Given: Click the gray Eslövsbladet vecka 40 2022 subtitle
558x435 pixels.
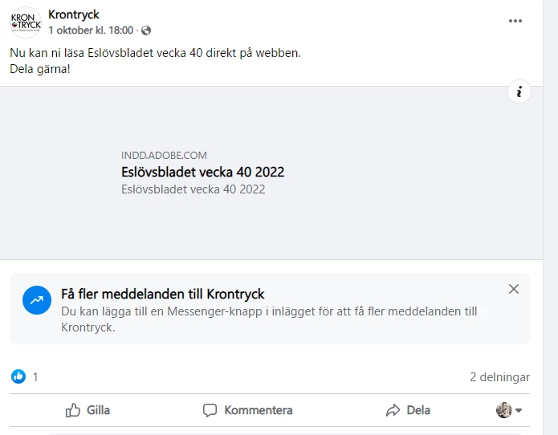Looking at the screenshot, I should point(193,189).
